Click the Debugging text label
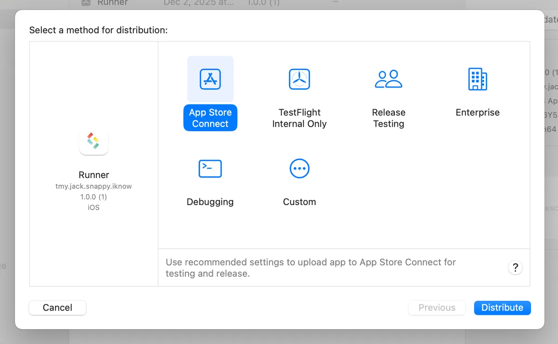 point(210,202)
